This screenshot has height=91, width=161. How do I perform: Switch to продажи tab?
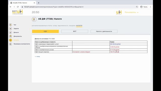[x=72, y=26]
